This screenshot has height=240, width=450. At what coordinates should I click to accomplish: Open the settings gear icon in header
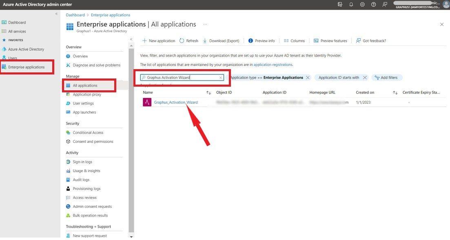pos(362,4)
